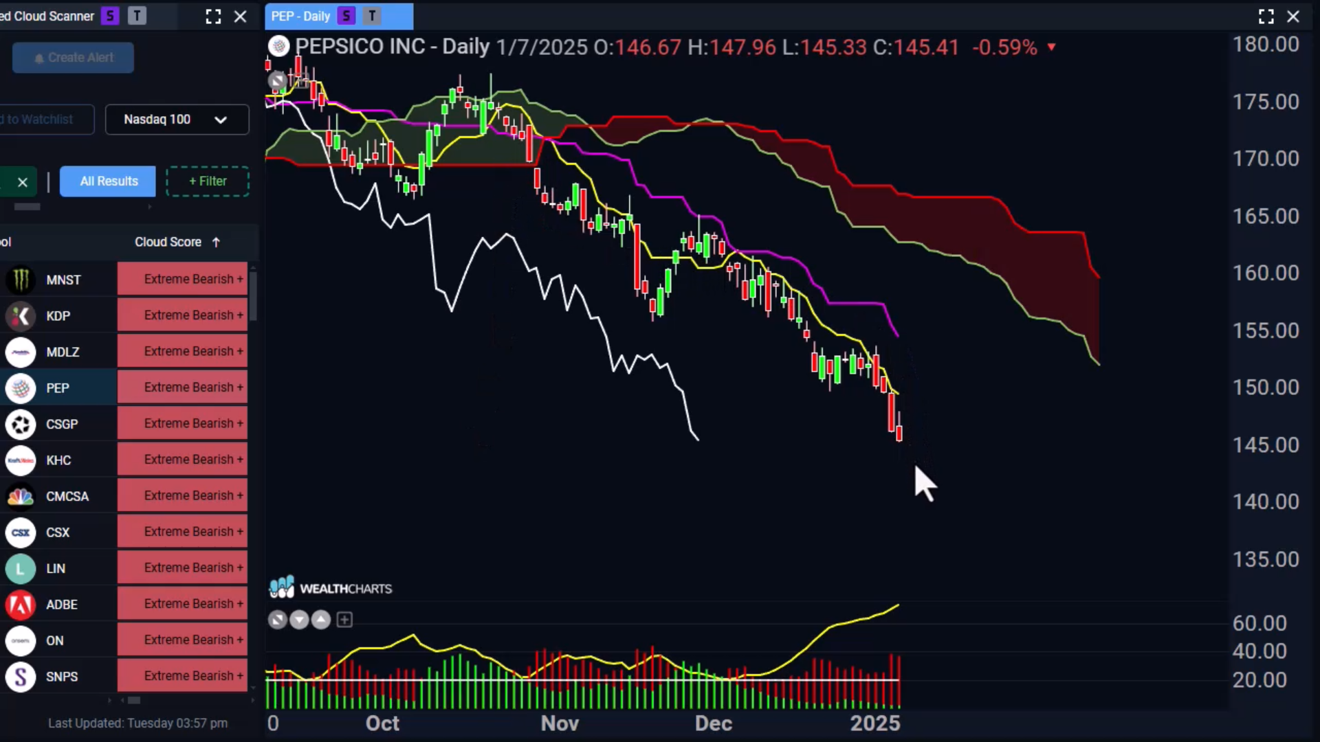Select the All Results tab
The height and width of the screenshot is (742, 1320).
tap(108, 181)
